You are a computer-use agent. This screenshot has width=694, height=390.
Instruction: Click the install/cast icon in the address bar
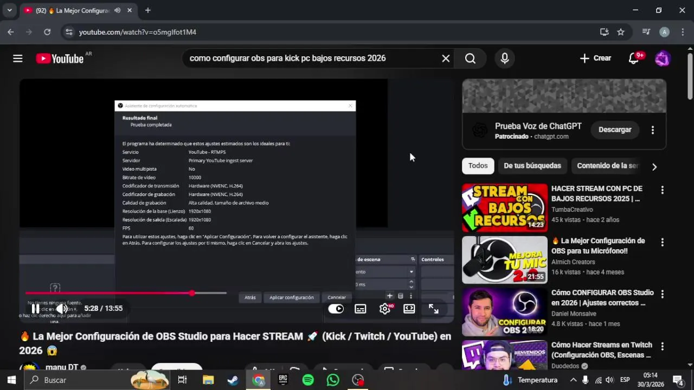tap(605, 32)
